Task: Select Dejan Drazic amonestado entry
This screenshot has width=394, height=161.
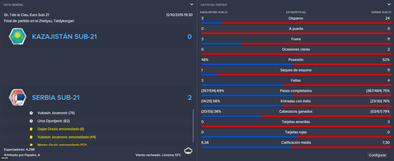Action: 60,129
